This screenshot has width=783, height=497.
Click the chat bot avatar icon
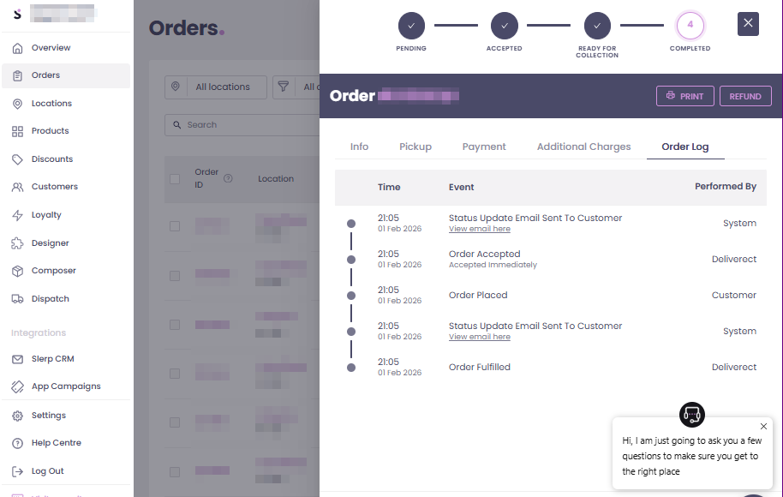tap(691, 415)
